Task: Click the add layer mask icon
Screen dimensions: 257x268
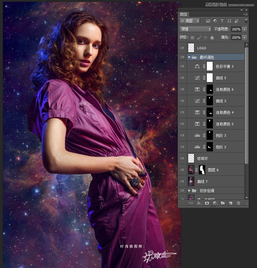Action: pos(207,203)
